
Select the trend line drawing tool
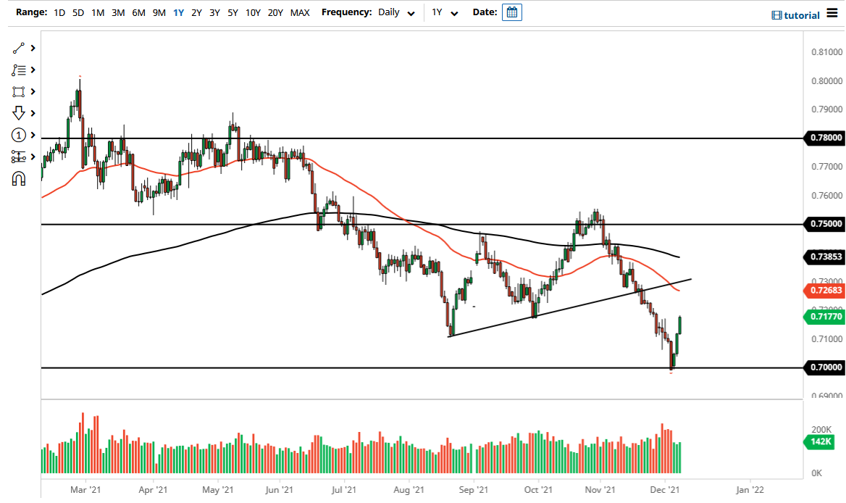[20, 48]
